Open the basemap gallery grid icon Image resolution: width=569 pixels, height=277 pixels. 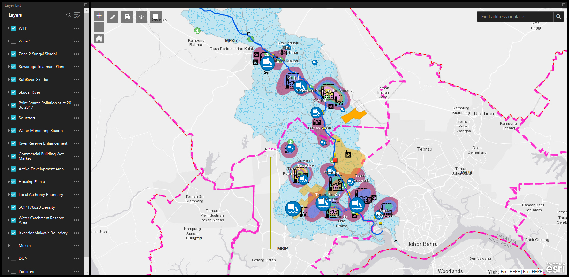tap(156, 17)
